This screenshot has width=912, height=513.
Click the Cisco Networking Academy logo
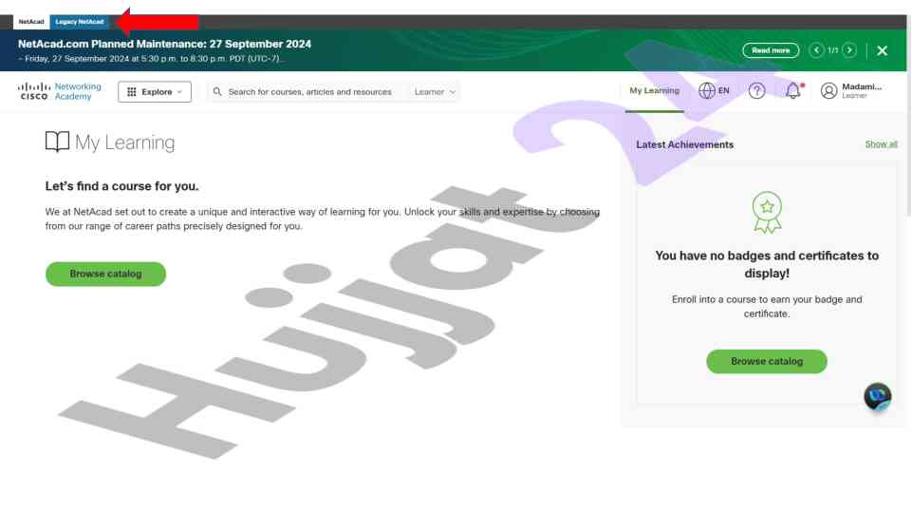[x=60, y=91]
